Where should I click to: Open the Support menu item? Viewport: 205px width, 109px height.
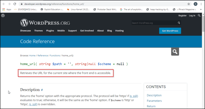tap(72, 31)
